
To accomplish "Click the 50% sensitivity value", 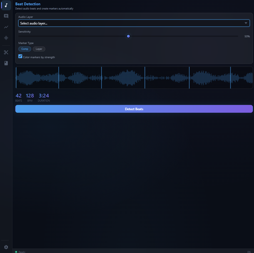I will tap(247, 36).
